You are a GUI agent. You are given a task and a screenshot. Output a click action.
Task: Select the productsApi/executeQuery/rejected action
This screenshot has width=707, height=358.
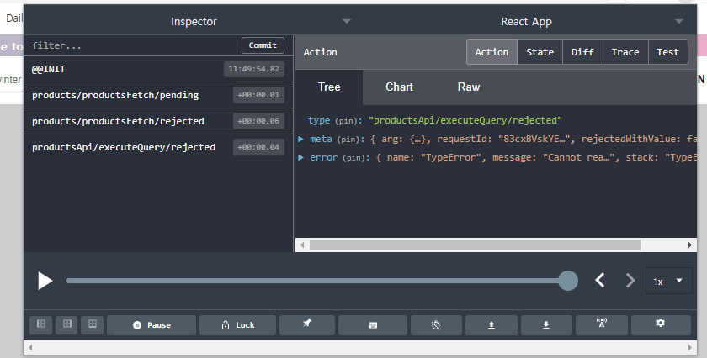pyautogui.click(x=158, y=147)
